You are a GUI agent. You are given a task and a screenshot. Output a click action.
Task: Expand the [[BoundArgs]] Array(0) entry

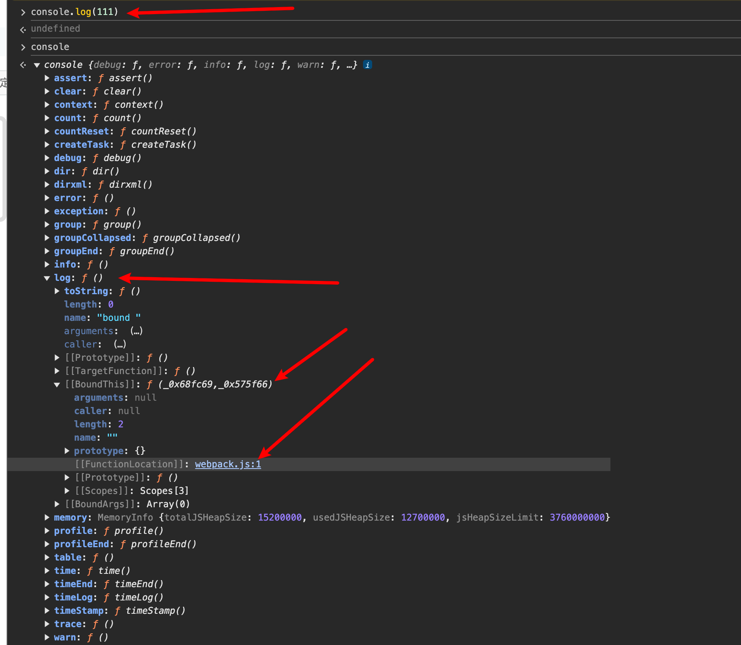[x=57, y=504]
